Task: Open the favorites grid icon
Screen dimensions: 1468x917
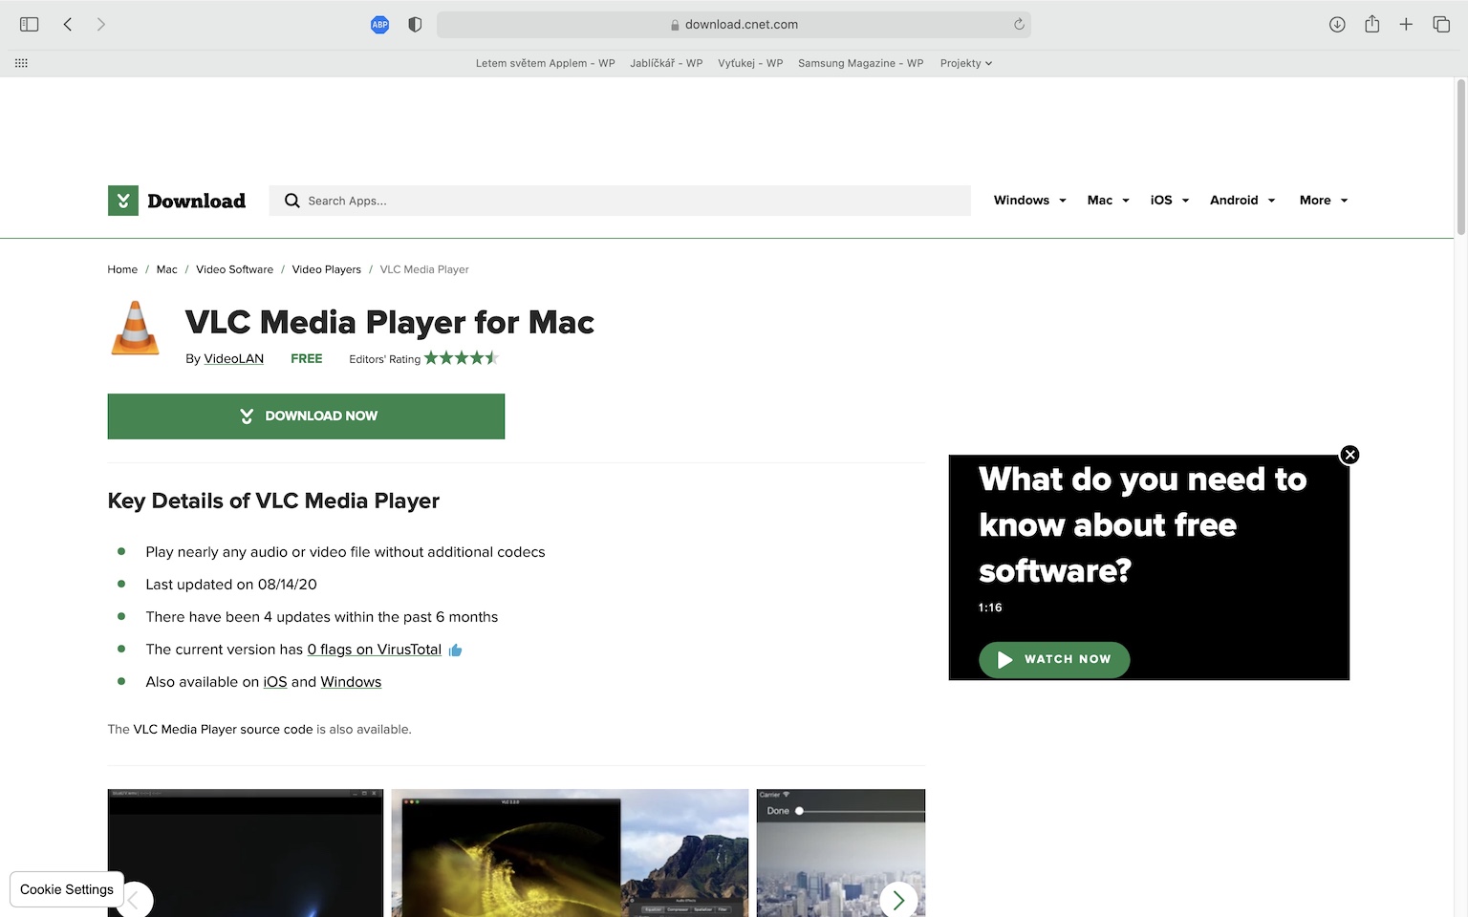Action: point(21,63)
